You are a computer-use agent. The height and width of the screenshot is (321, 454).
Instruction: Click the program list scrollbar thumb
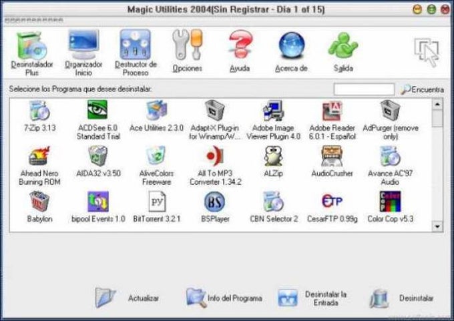(437, 118)
